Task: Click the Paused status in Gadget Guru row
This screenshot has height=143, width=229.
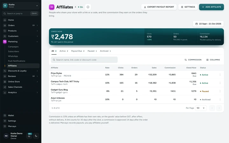Action: tap(204, 91)
